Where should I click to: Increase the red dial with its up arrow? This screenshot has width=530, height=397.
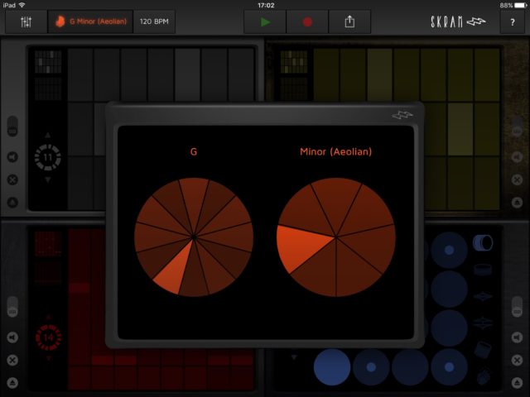point(48,318)
